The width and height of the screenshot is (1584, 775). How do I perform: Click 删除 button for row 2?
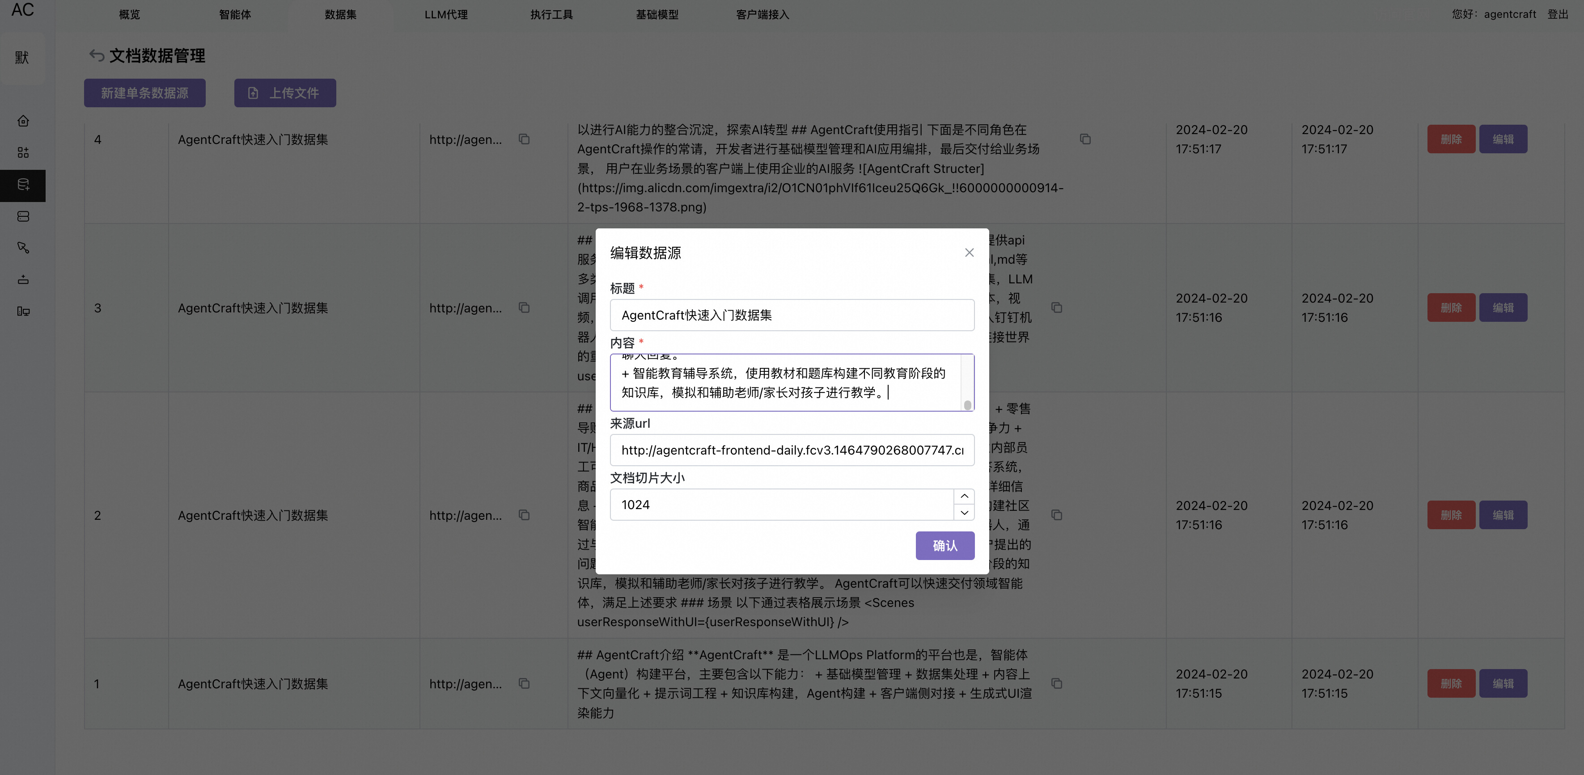1451,515
